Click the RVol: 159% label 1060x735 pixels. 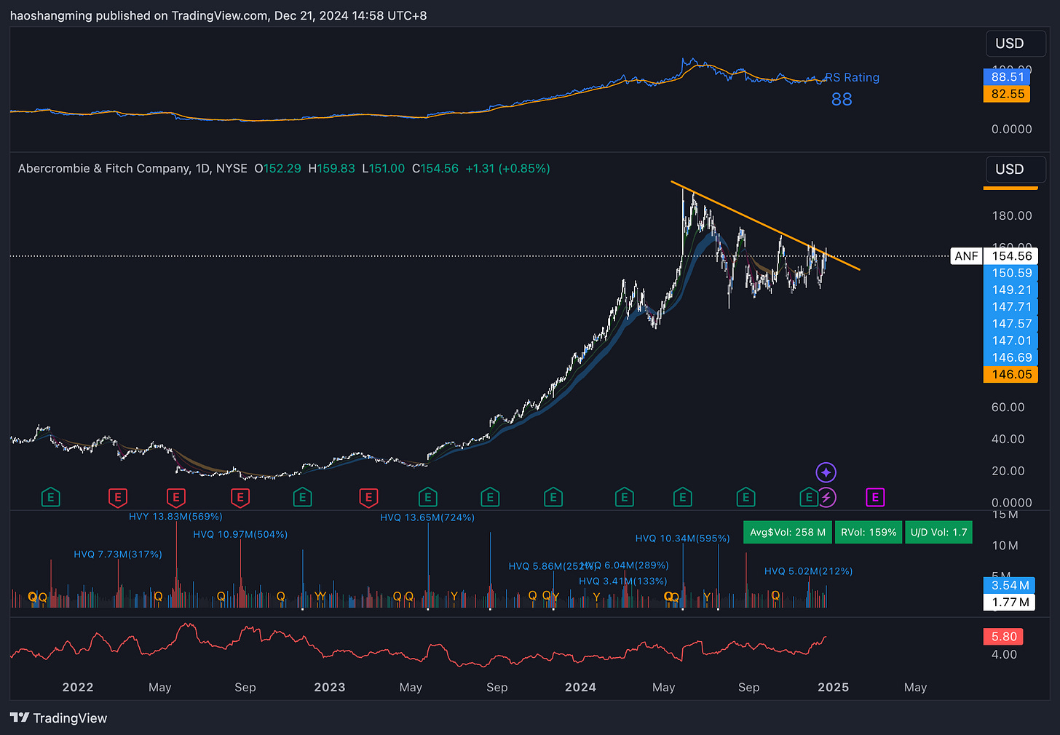[869, 533]
